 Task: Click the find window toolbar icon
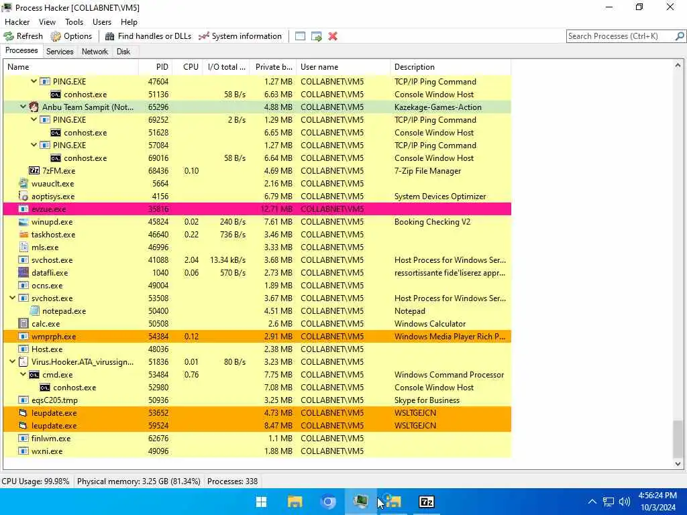300,36
